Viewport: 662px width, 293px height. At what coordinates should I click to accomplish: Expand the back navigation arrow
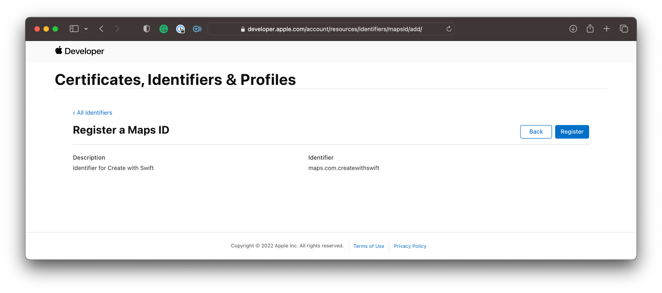tap(101, 29)
